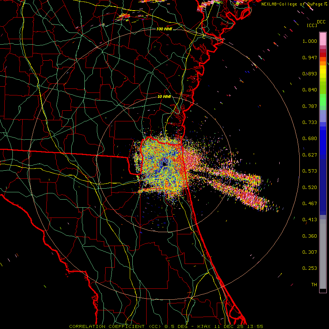Select the 0.573 legend value
Image resolution: width=329 pixels, height=329 pixels.
(310, 171)
